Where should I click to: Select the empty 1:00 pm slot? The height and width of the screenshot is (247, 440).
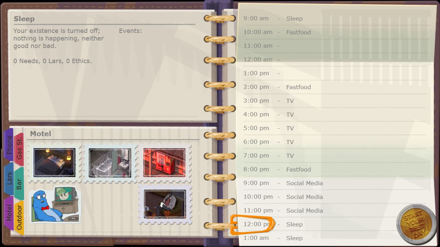(309, 73)
